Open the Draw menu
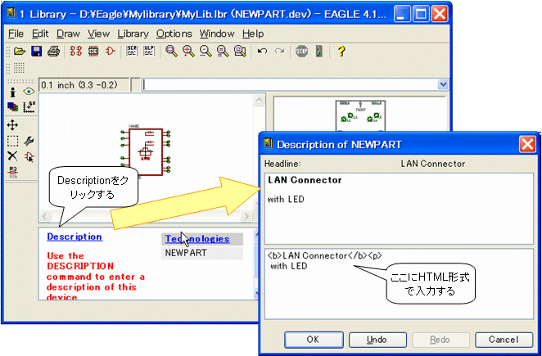The height and width of the screenshot is (356, 542). coord(68,34)
